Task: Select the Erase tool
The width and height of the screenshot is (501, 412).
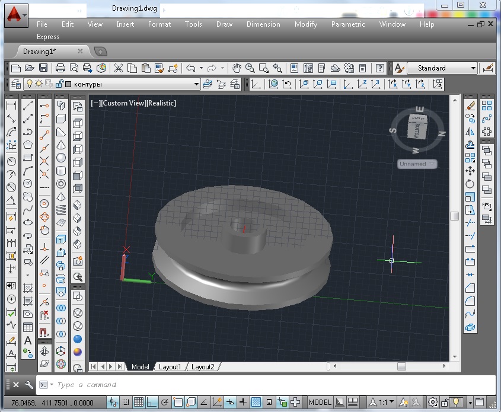Action: point(470,106)
